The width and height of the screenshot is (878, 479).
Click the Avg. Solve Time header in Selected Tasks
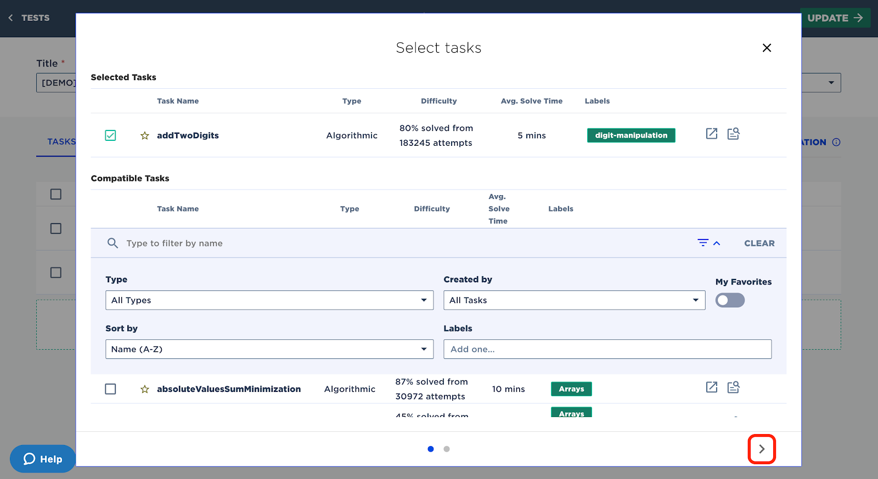532,101
